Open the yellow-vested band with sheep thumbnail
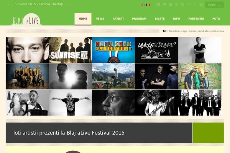The width and height of the screenshot is (230, 153). coord(27,76)
